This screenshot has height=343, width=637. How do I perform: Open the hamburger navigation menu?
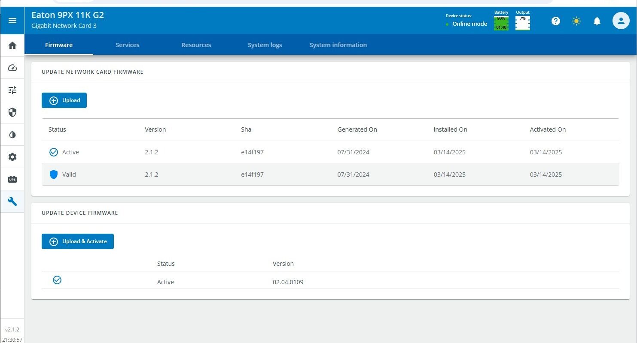click(x=12, y=21)
